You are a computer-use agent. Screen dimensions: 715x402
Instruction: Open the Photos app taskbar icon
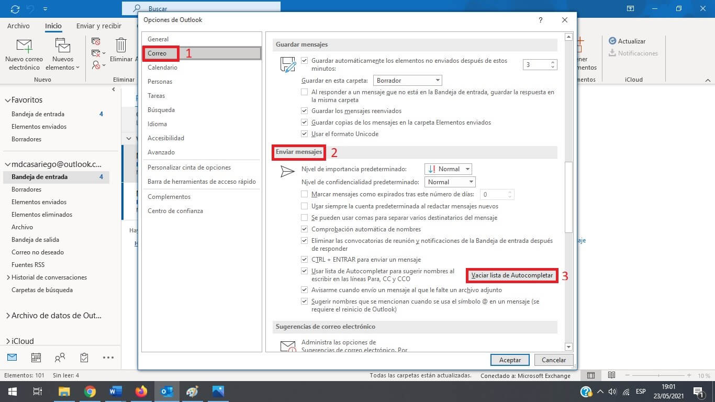(x=218, y=392)
